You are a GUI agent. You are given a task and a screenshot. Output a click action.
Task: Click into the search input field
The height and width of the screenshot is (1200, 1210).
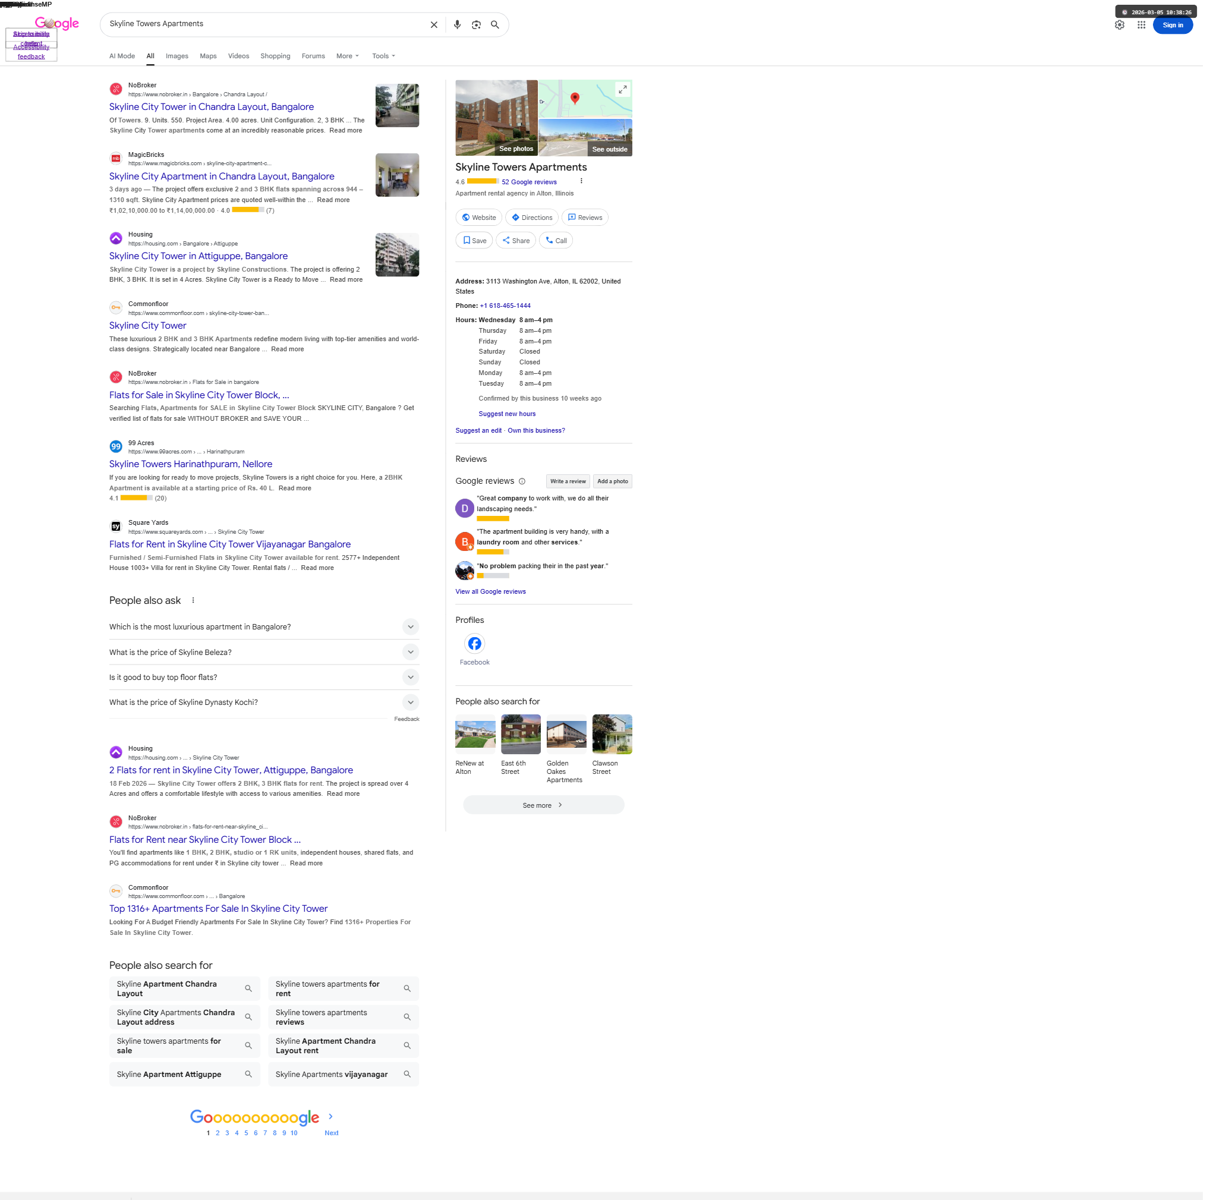click(x=266, y=24)
